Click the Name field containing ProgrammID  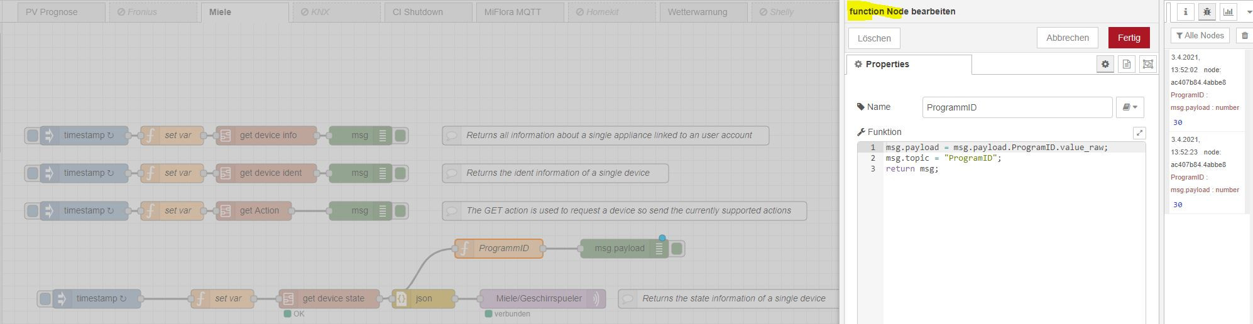point(1017,107)
